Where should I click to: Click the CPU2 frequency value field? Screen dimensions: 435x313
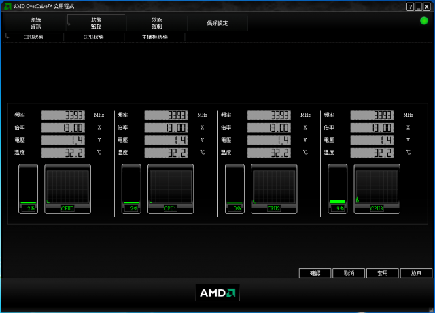click(x=269, y=115)
